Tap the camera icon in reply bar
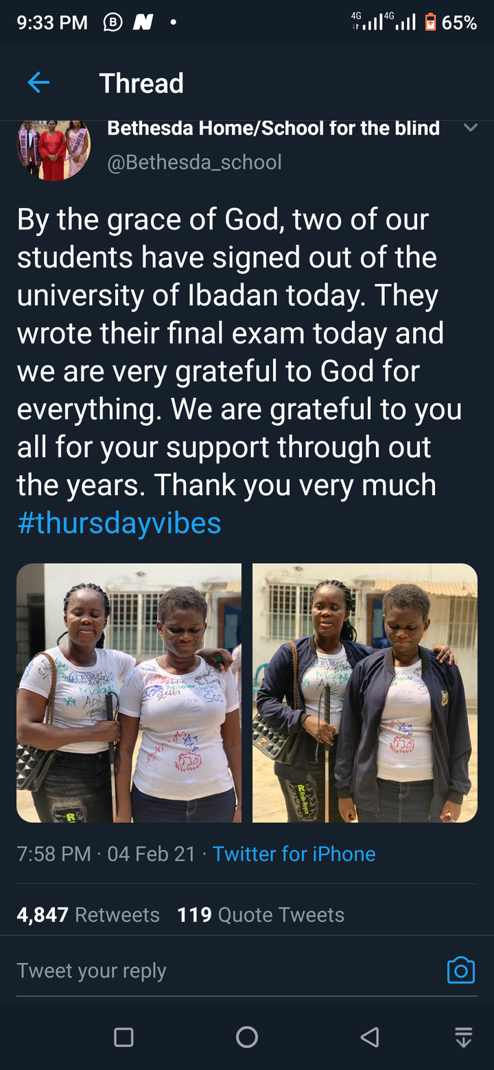The width and height of the screenshot is (494, 1070). coord(460,970)
